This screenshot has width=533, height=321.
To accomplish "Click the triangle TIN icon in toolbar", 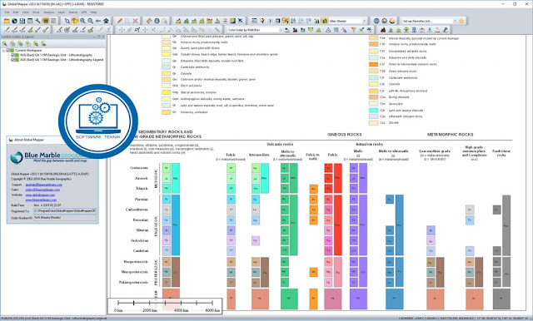I will point(328,30).
